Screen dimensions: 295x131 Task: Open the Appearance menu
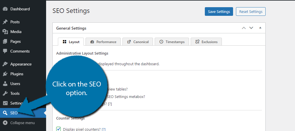(23, 64)
